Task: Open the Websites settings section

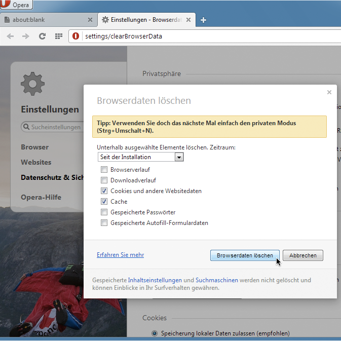Action: point(36,162)
